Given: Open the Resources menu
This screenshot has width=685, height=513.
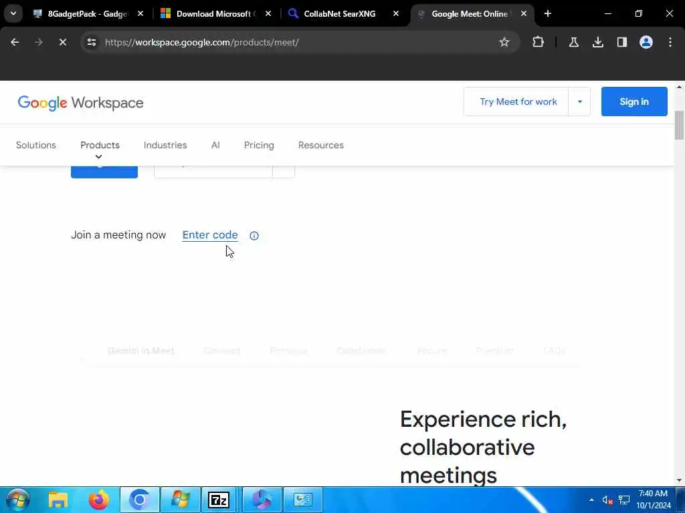Looking at the screenshot, I should 320,145.
